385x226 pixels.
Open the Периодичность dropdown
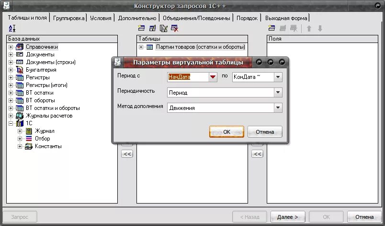(x=278, y=92)
